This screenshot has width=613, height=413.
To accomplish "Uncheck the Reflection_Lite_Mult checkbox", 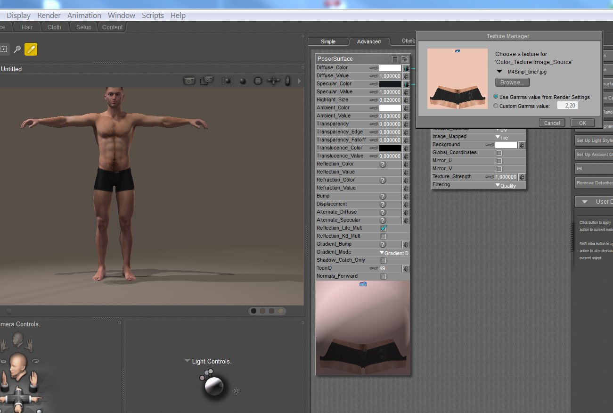I will tap(383, 228).
